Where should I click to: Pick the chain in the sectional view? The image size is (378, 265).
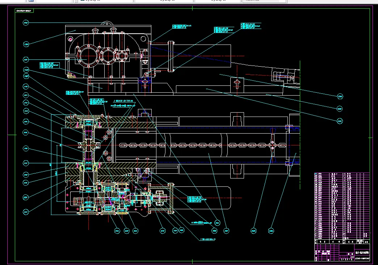(x=202, y=145)
